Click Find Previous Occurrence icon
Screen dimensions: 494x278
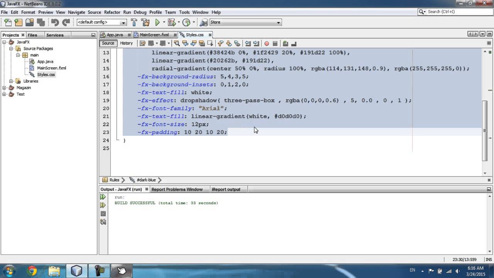pyautogui.click(x=185, y=43)
